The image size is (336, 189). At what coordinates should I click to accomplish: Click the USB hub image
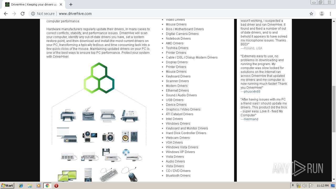69,156
